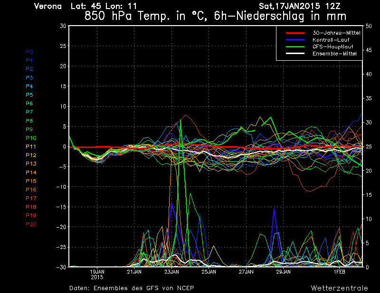The height and width of the screenshot is (293, 380).
Task: Click ensemble member label P8
Action: pyautogui.click(x=29, y=121)
